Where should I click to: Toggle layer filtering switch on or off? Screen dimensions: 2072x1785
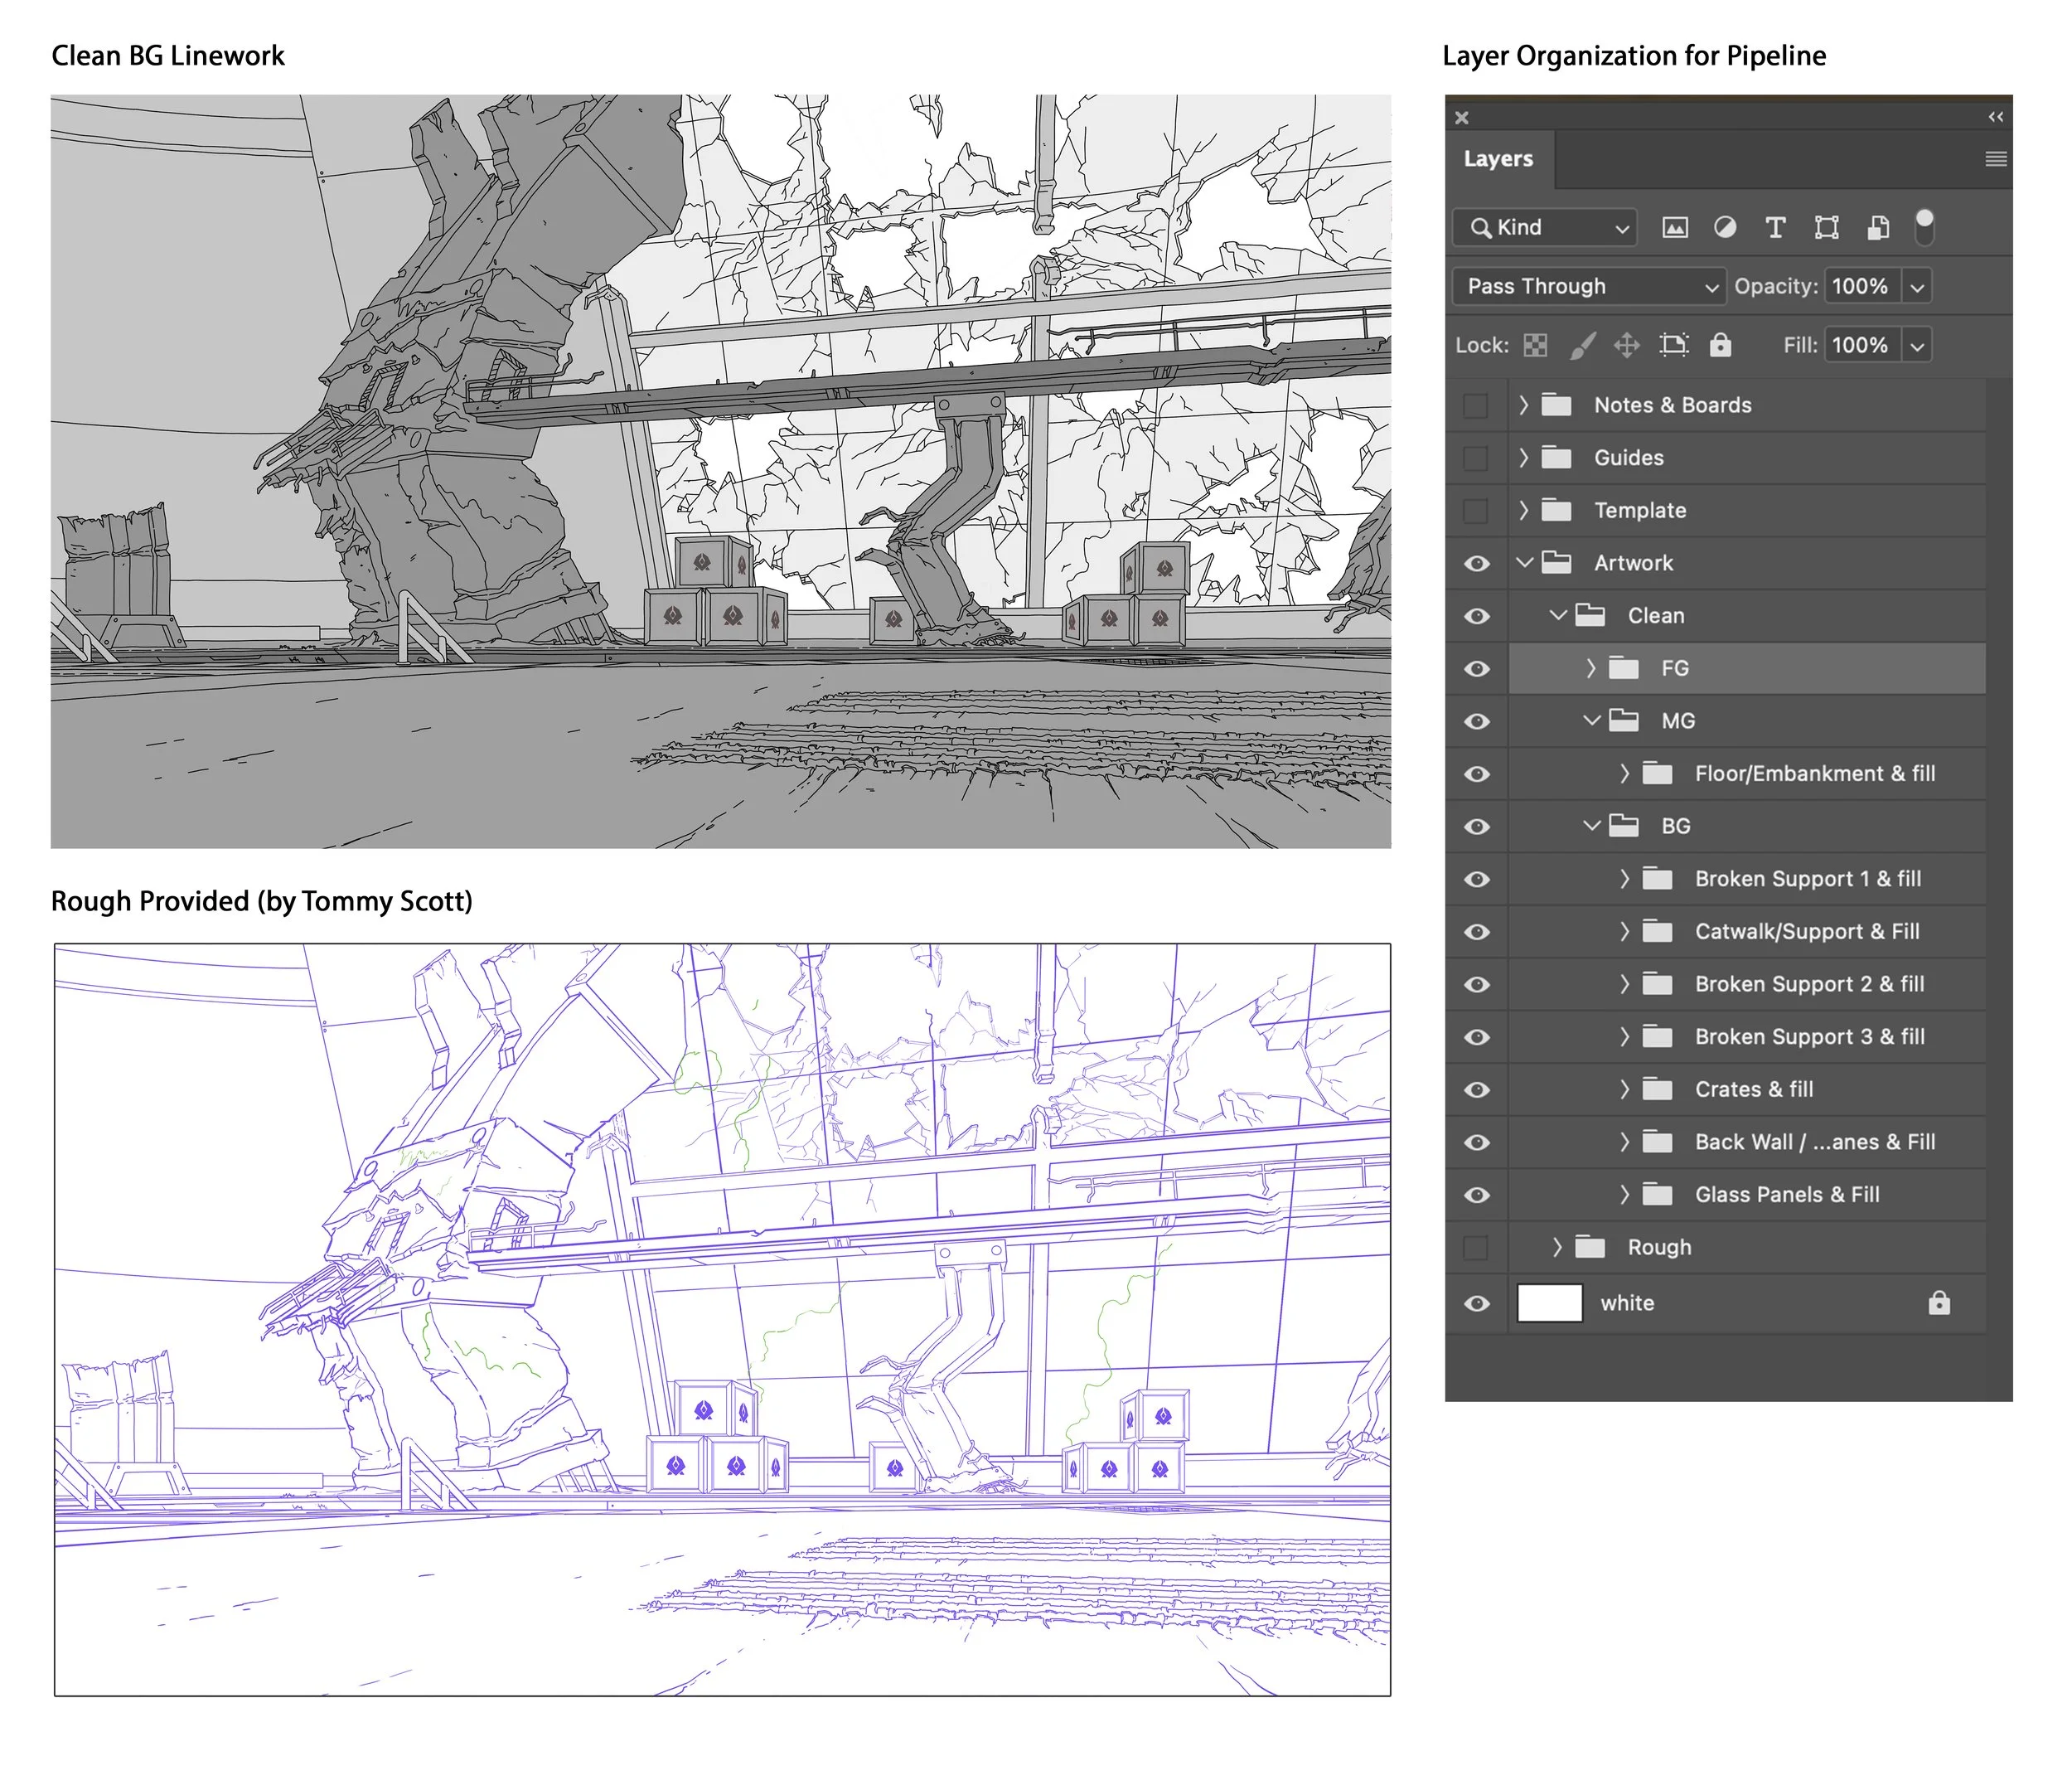(x=1924, y=227)
